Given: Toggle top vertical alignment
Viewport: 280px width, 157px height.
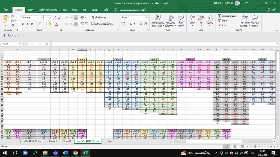Looking at the screenshot, I should pos(66,17).
